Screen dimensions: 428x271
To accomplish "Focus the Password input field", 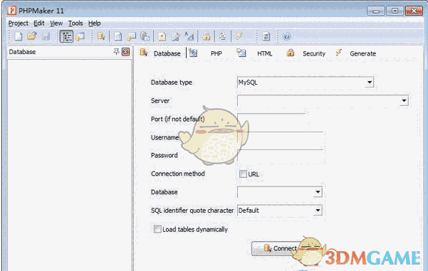I will (x=280, y=155).
